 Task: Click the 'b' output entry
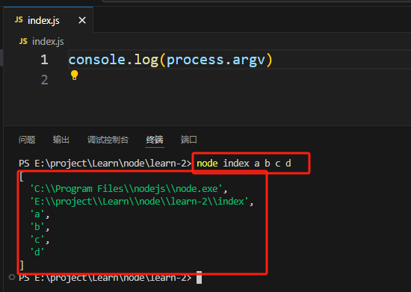tap(40, 227)
